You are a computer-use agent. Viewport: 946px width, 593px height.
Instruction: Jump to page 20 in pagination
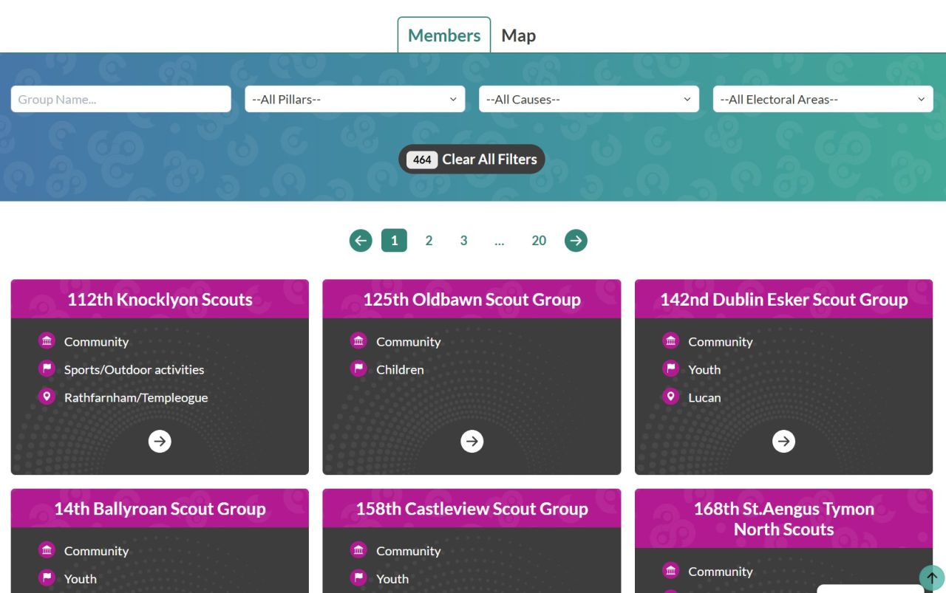point(539,240)
